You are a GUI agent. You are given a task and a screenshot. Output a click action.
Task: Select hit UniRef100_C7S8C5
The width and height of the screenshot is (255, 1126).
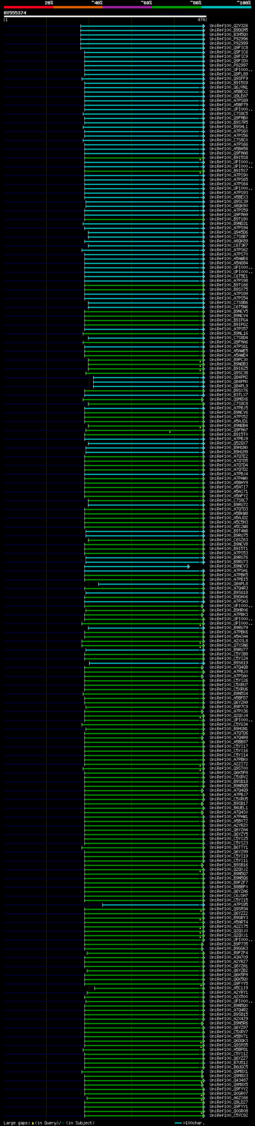coord(228,114)
